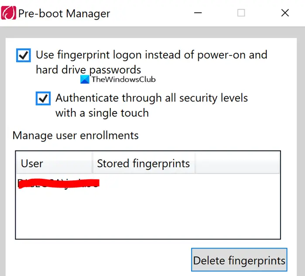Uncheck authenticate with a single touch checkbox
This screenshot has height=276, width=305.
(x=43, y=98)
